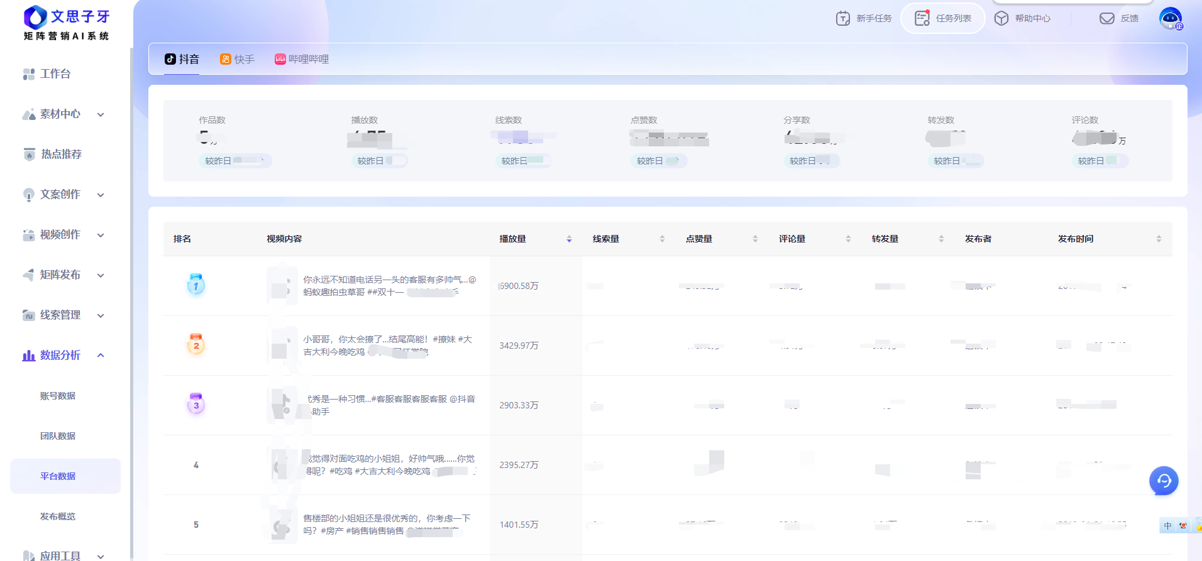Click the Bilibili tab logo icon
Screen dimensions: 1202x561
pyautogui.click(x=280, y=59)
